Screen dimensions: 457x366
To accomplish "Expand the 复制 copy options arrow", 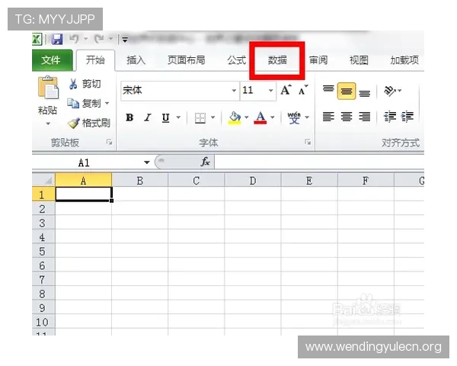I will [107, 104].
